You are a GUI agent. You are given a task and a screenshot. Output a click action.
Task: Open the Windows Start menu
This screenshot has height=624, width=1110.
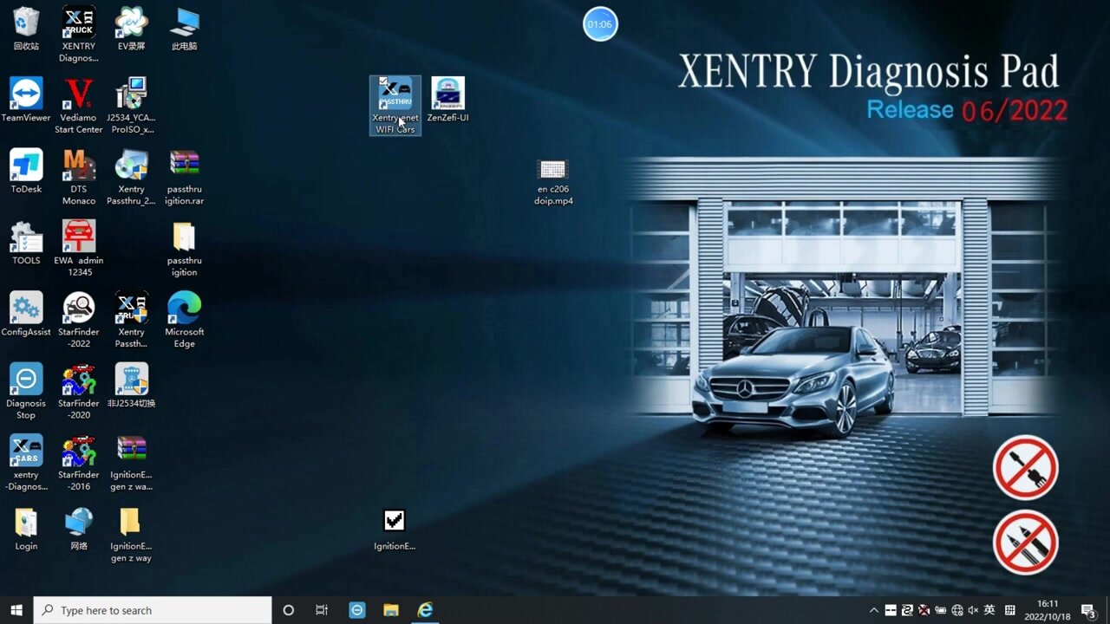coord(16,610)
